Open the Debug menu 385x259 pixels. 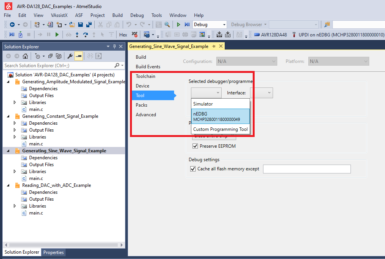point(137,15)
